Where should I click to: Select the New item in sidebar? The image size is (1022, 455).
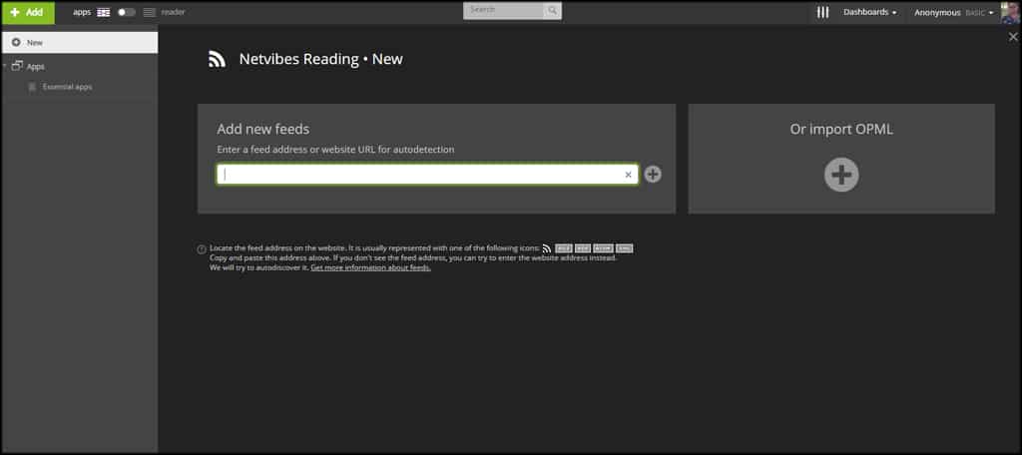point(80,42)
